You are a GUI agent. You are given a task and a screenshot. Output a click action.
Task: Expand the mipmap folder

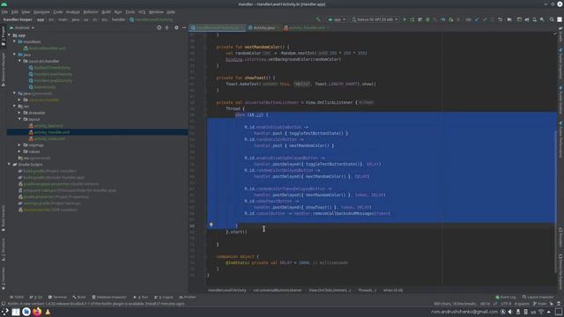coord(19,145)
